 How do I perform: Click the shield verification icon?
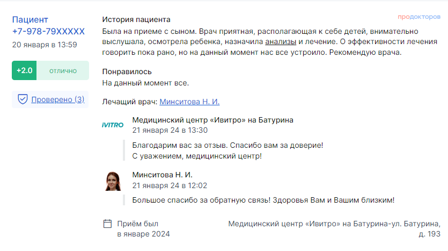click(23, 99)
